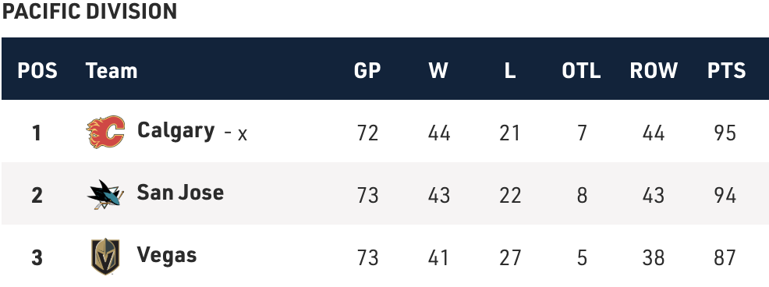Open the Calgary team link
769x287 pixels.
click(x=175, y=130)
